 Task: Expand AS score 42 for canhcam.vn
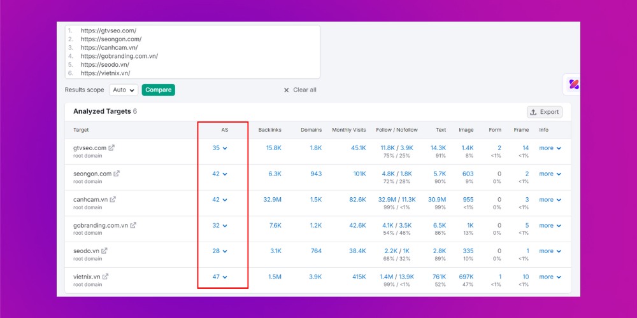[x=220, y=200]
